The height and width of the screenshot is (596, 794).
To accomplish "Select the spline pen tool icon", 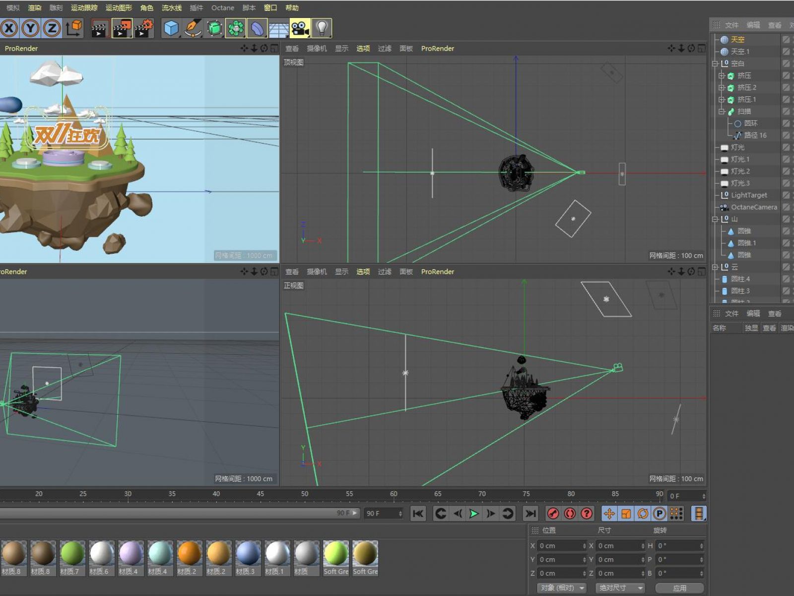I will click(x=193, y=28).
